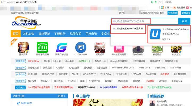Click the 跳一跳辅助 editor pick thumbnail
This screenshot has width=192, height=106.
click(x=152, y=103)
